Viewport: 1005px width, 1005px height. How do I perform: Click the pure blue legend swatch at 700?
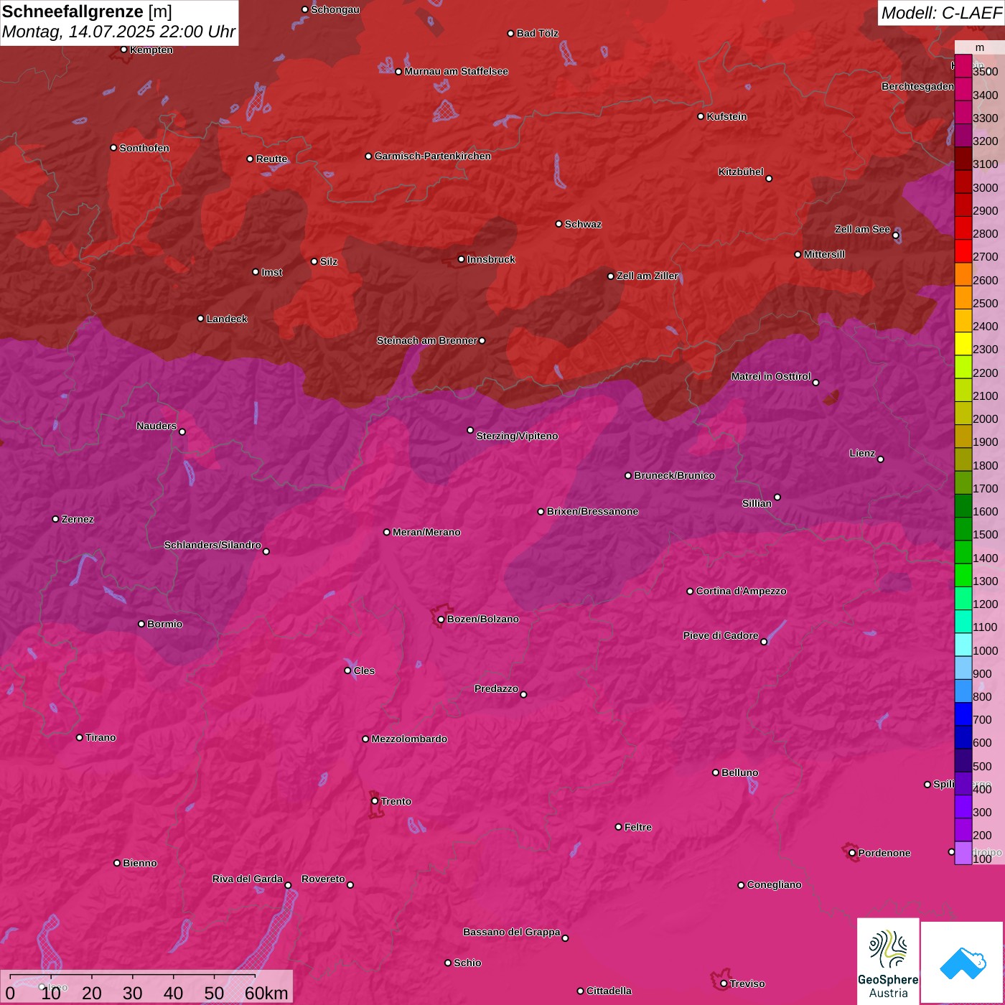click(963, 714)
